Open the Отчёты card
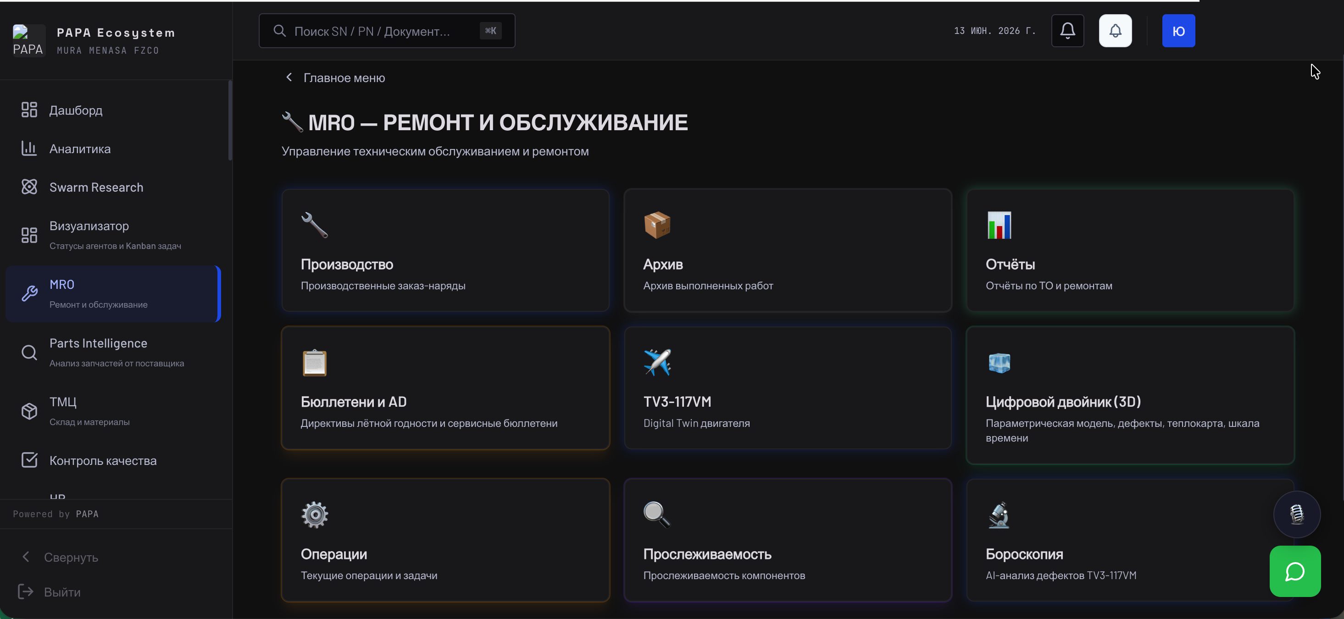This screenshot has width=1344, height=619. 1130,250
